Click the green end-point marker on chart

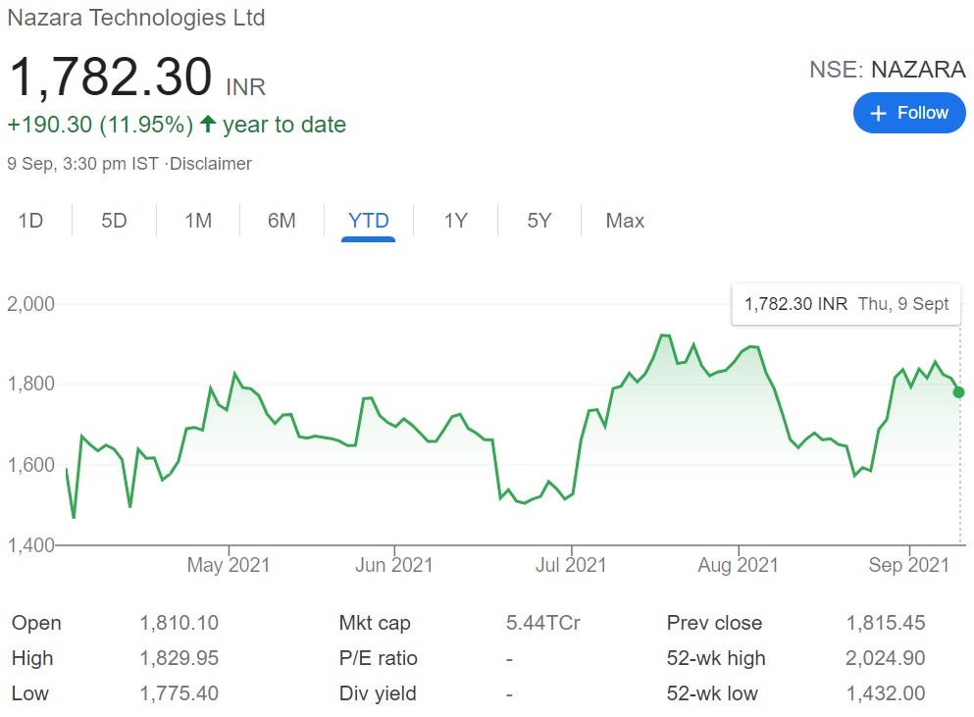(x=958, y=392)
